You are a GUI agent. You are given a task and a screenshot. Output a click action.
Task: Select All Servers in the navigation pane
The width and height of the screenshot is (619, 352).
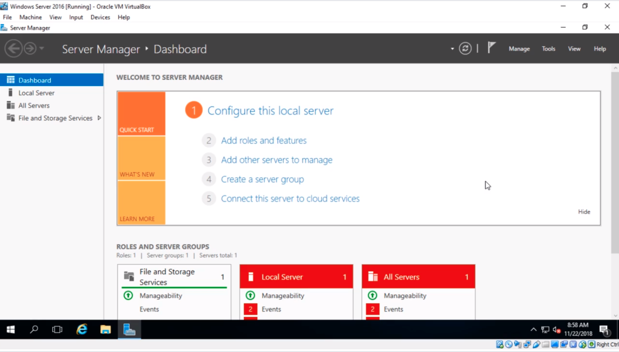(x=52, y=105)
